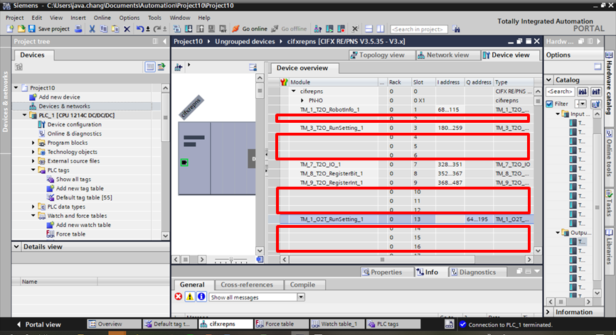Click the Undo arrow icon
The height and width of the screenshot is (335, 616).
[x=140, y=28]
